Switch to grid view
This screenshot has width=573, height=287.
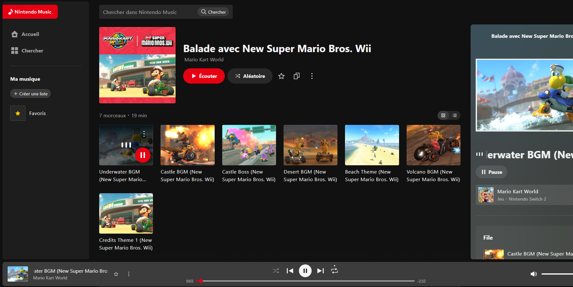click(443, 115)
